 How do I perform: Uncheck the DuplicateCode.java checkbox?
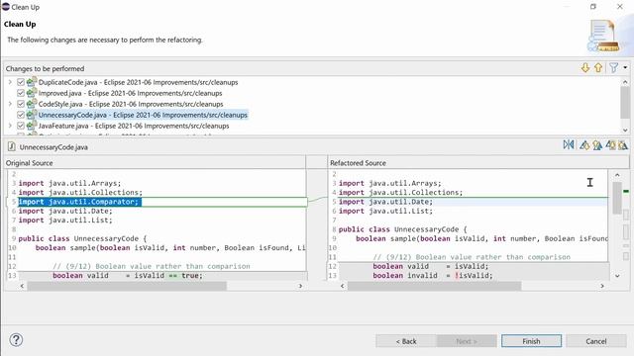(x=21, y=82)
